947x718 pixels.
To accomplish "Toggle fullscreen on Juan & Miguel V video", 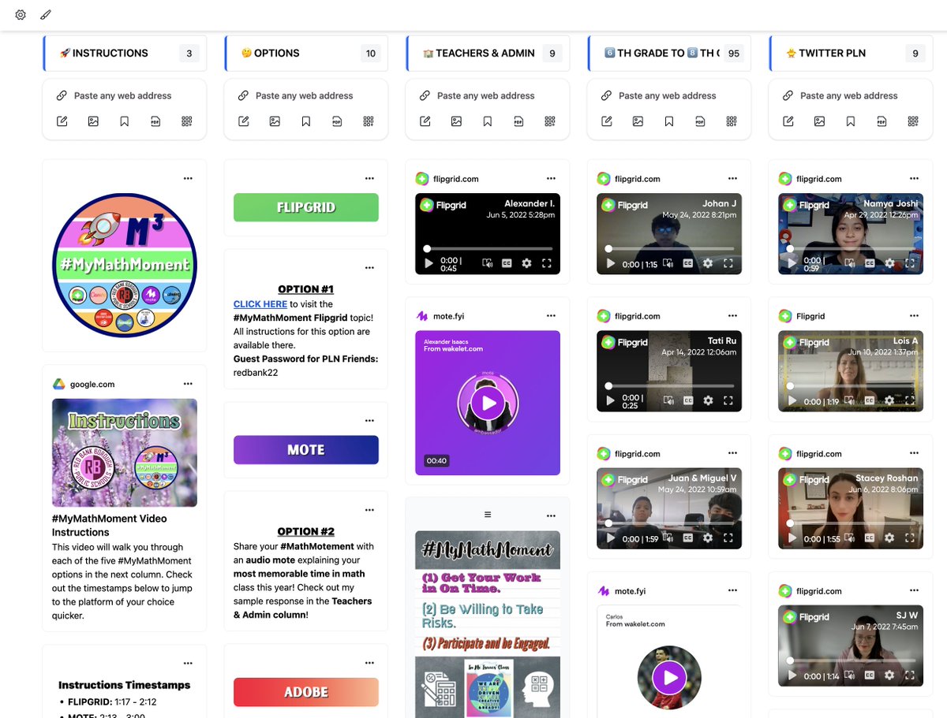I will pyautogui.click(x=728, y=539).
